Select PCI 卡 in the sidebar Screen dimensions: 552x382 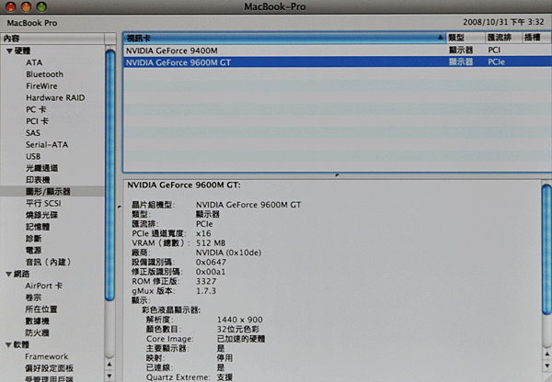37,121
